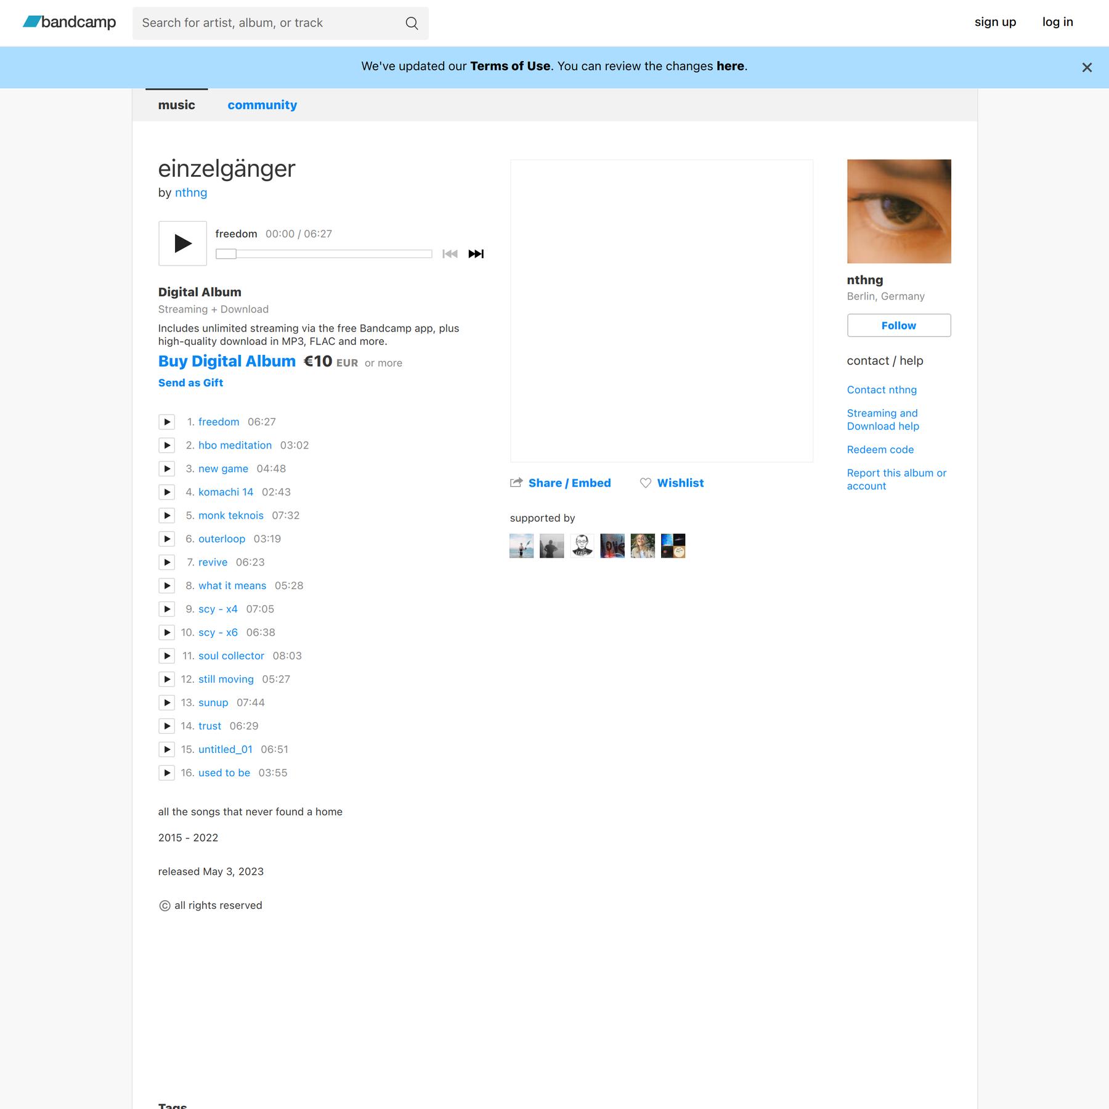Open the sign up page
Screen dimensions: 1109x1109
tap(995, 22)
